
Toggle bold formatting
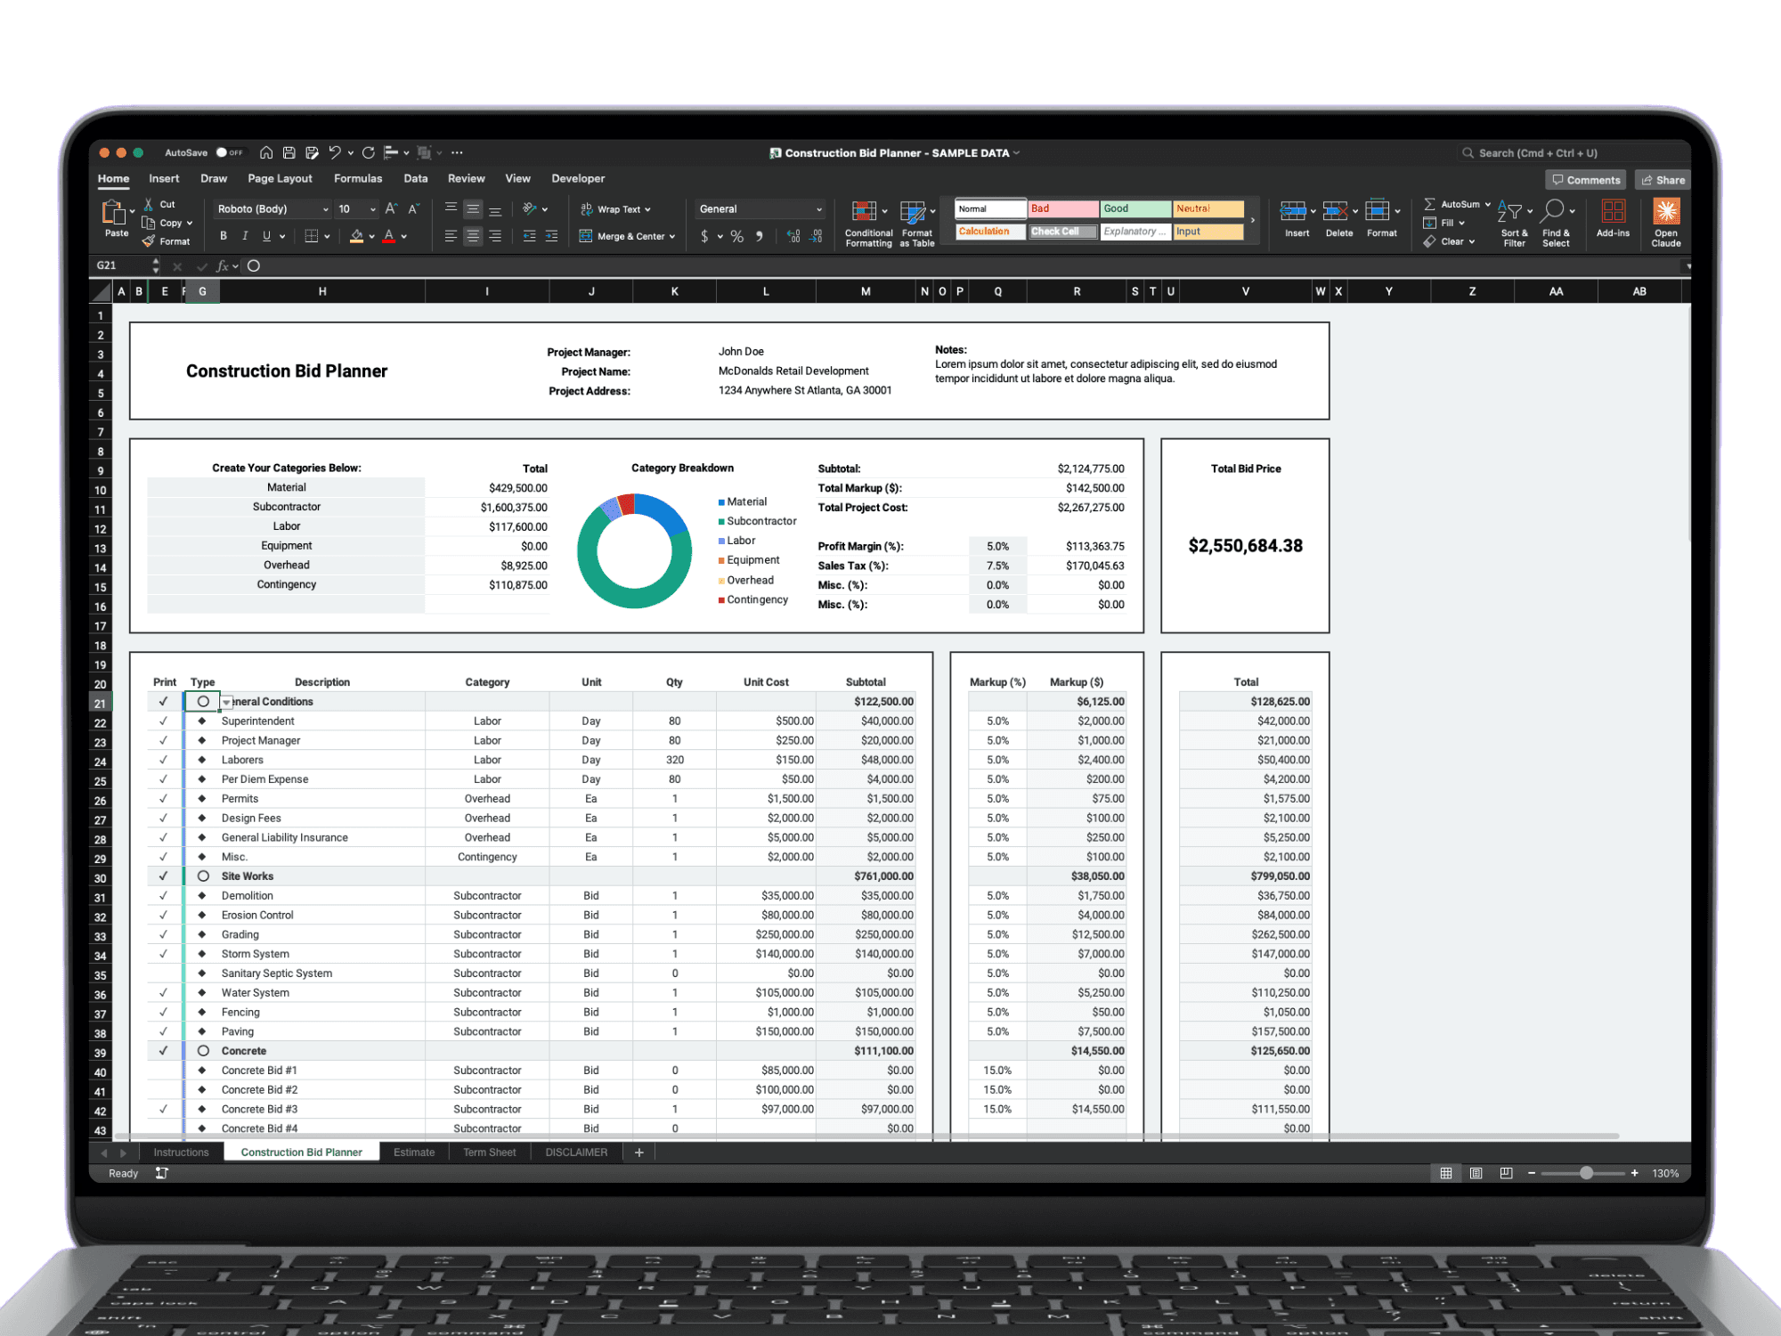tap(224, 235)
